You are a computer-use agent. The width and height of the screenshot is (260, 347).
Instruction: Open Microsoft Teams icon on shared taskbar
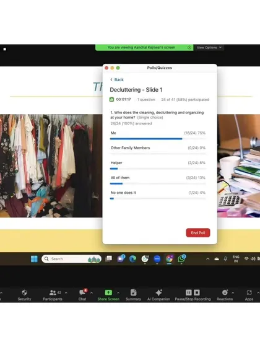click(121, 258)
